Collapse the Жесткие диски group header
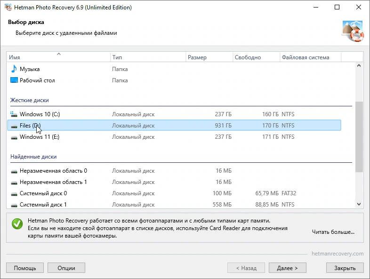The width and height of the screenshot is (370, 279). [x=30, y=100]
